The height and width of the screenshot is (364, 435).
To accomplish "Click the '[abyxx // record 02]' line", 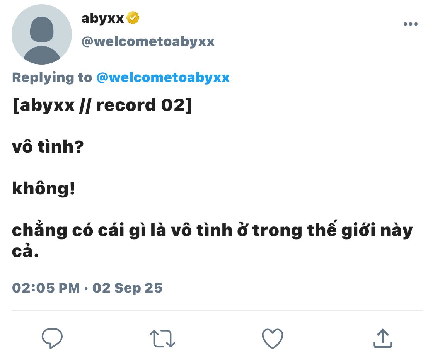I will (x=102, y=105).
